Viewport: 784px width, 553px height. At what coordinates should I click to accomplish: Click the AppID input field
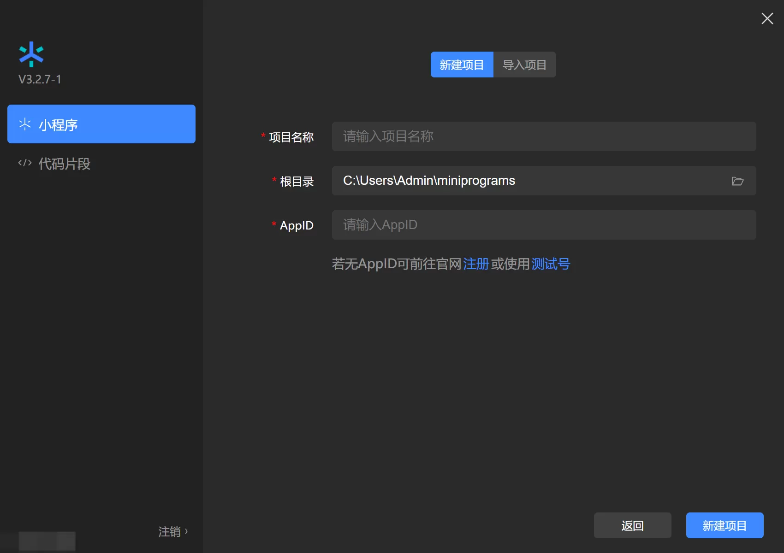(543, 225)
